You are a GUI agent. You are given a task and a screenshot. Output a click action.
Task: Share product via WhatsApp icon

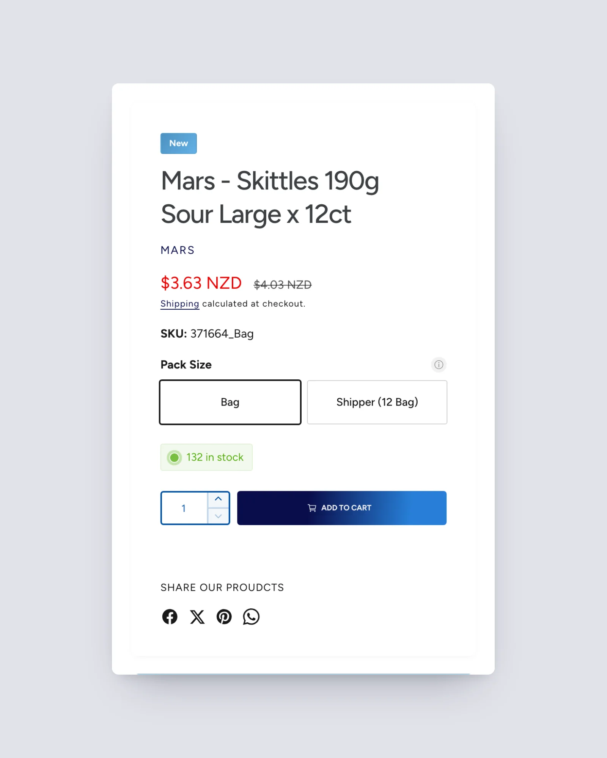(x=251, y=617)
